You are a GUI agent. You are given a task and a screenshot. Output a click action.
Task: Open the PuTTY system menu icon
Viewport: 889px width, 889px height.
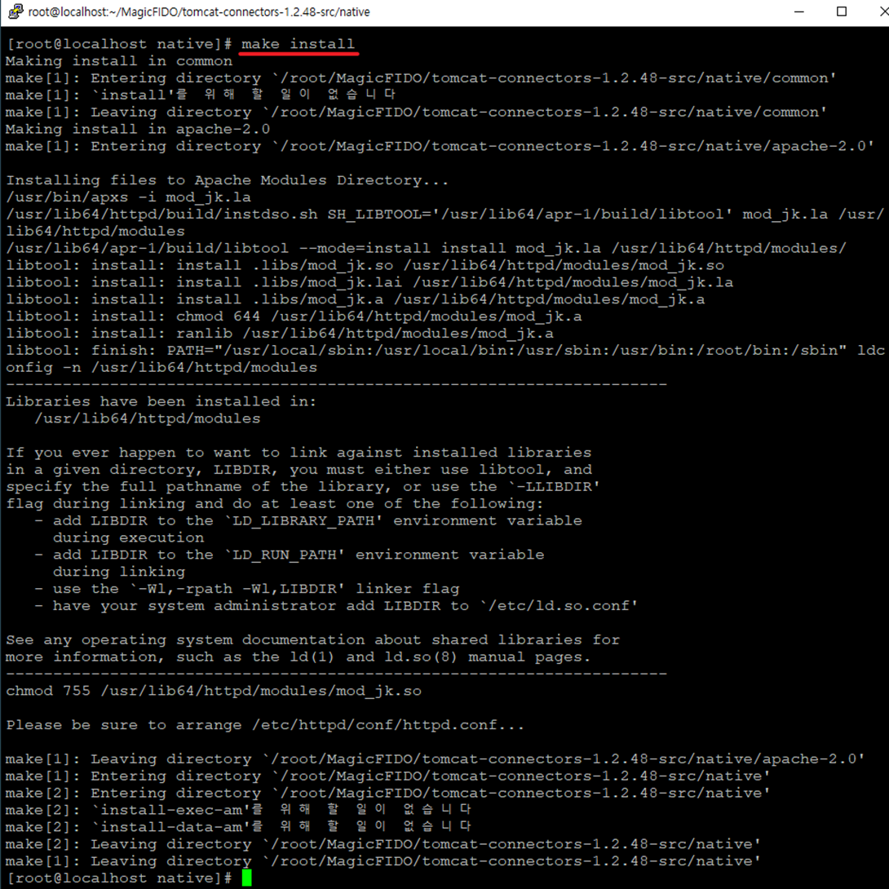click(15, 11)
